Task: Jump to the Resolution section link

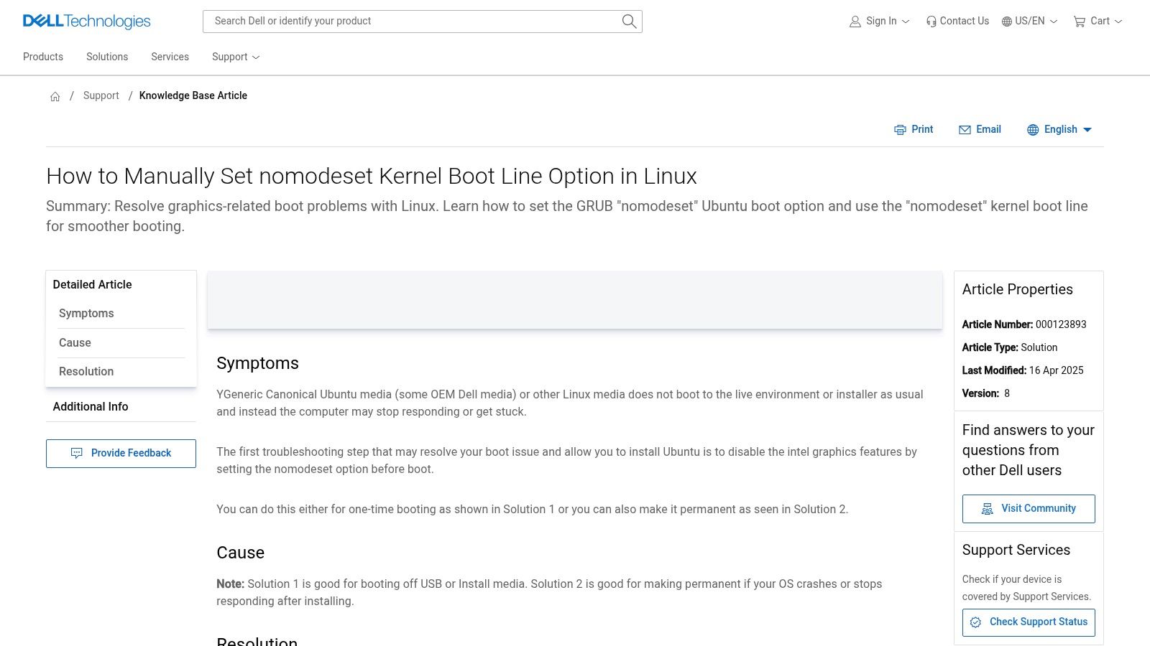Action: [x=86, y=372]
